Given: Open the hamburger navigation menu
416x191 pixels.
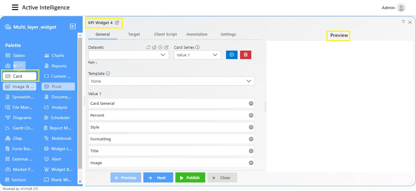Looking at the screenshot, I should point(15,8).
